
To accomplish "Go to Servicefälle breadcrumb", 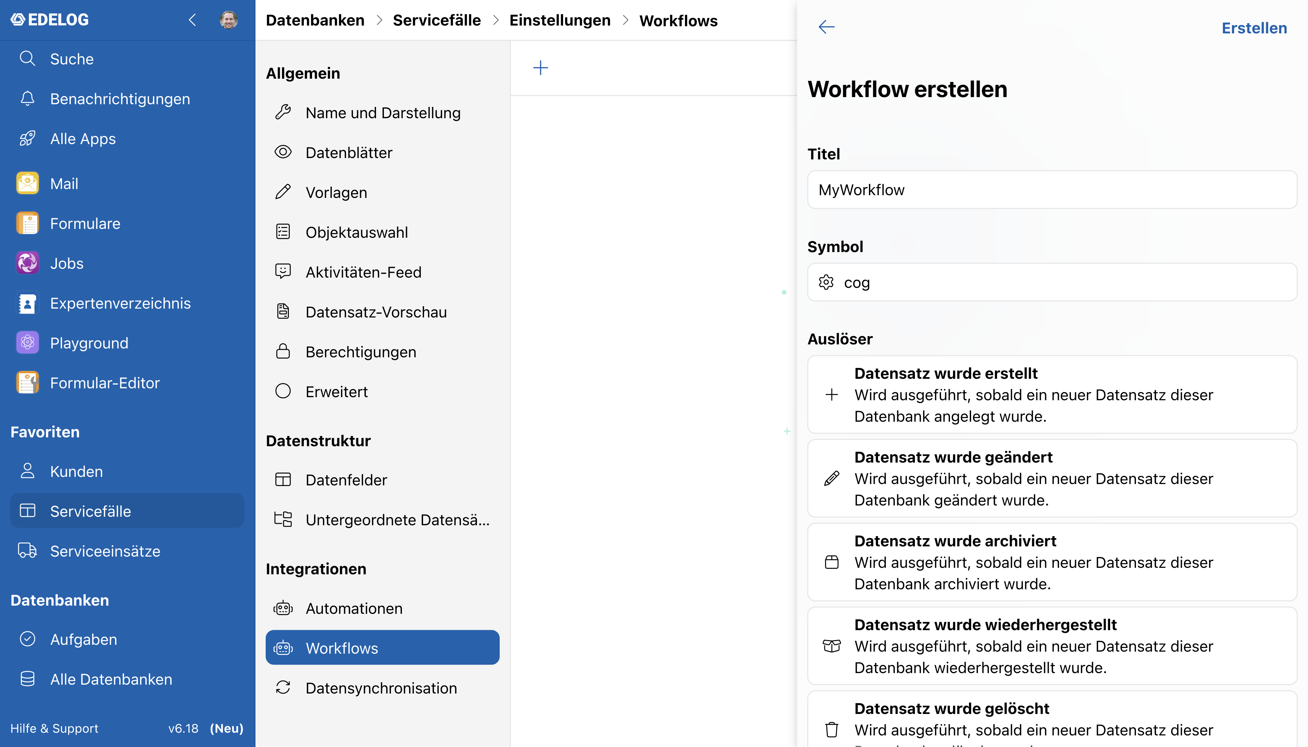I will click(437, 20).
